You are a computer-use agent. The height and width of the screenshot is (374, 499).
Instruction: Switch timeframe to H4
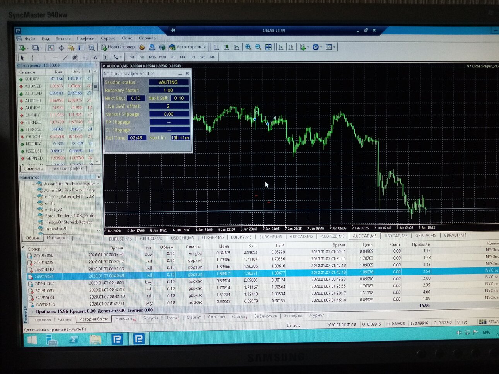(183, 57)
